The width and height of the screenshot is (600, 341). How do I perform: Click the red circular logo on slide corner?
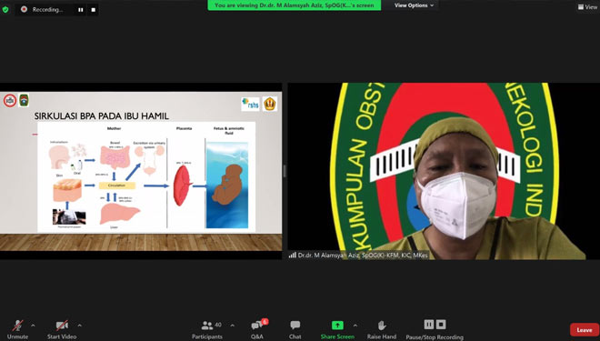[x=10, y=101]
